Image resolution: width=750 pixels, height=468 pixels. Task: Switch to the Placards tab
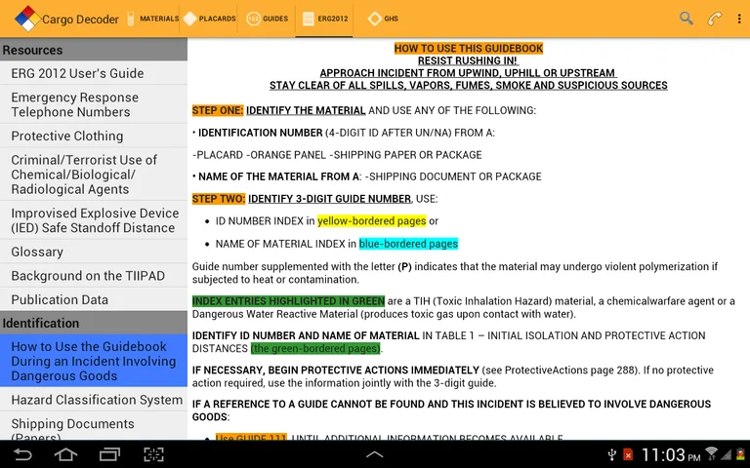tap(210, 19)
